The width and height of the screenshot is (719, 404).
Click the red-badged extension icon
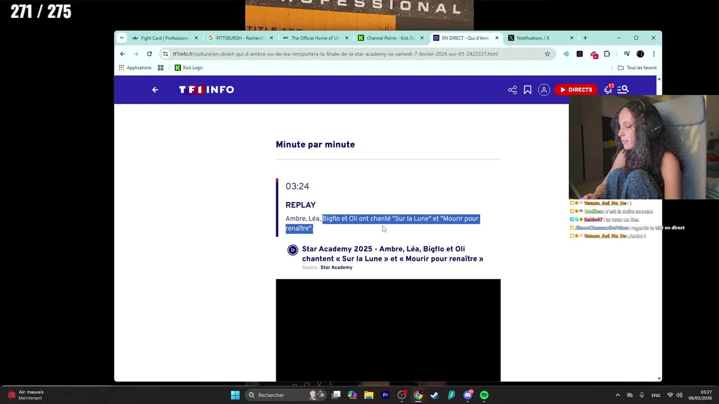[594, 54]
